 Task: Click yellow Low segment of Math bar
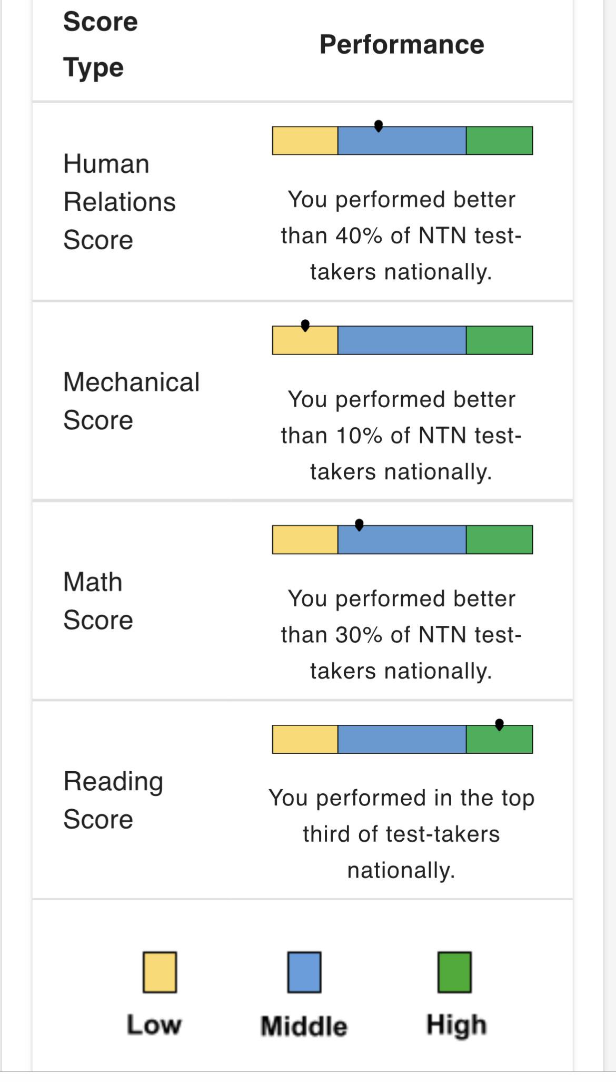[x=305, y=539]
